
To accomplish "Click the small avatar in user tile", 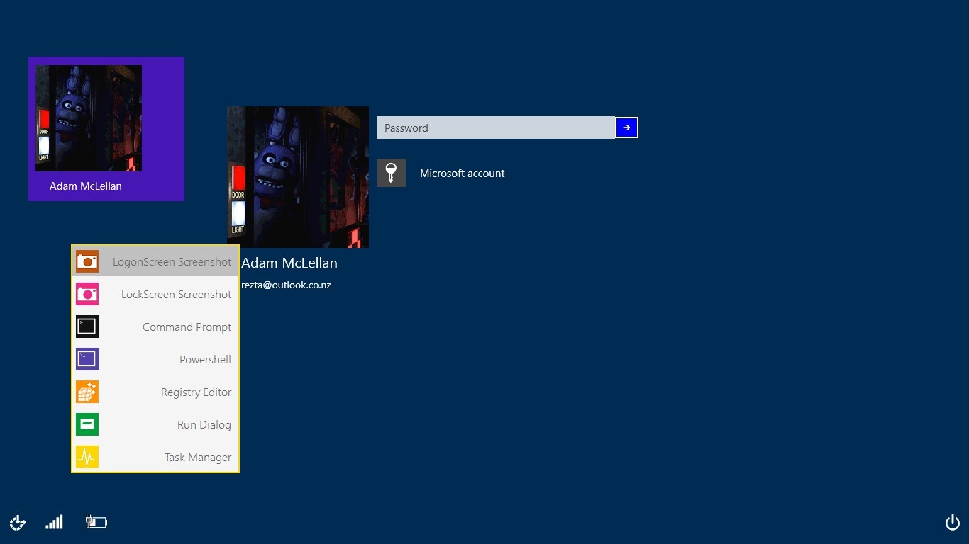I will coord(89,118).
